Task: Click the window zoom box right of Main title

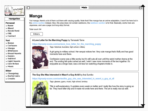Action: click(x=140, y=8)
